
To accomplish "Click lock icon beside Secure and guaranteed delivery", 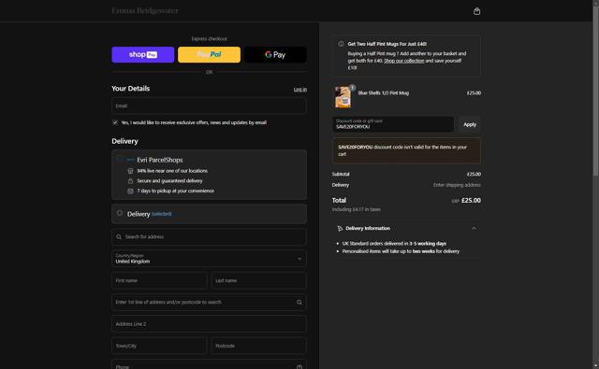I will [130, 181].
